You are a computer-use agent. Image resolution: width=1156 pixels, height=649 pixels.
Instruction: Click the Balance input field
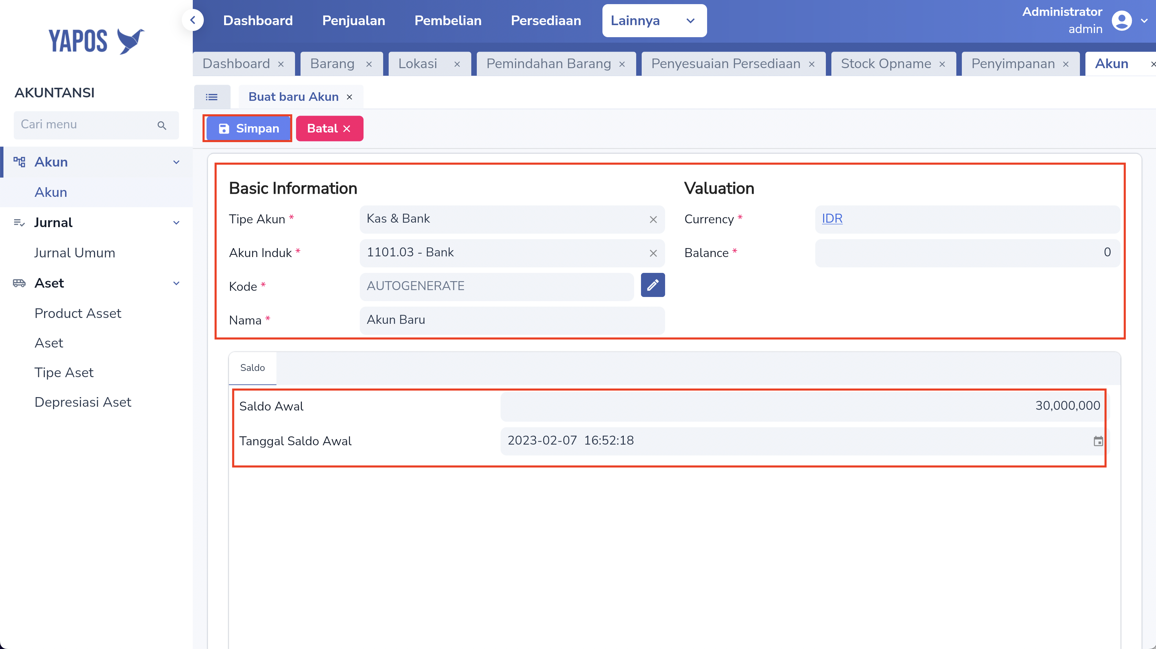[967, 253]
